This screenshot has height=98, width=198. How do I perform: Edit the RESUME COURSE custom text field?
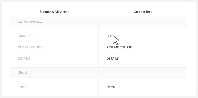point(143,47)
